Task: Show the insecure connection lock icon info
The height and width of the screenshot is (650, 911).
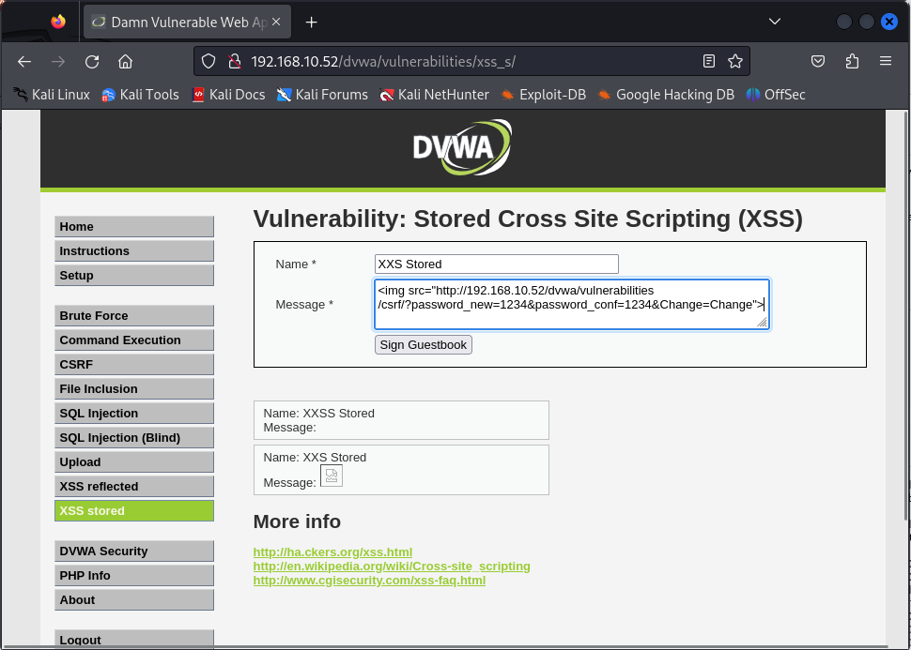Action: tap(234, 62)
